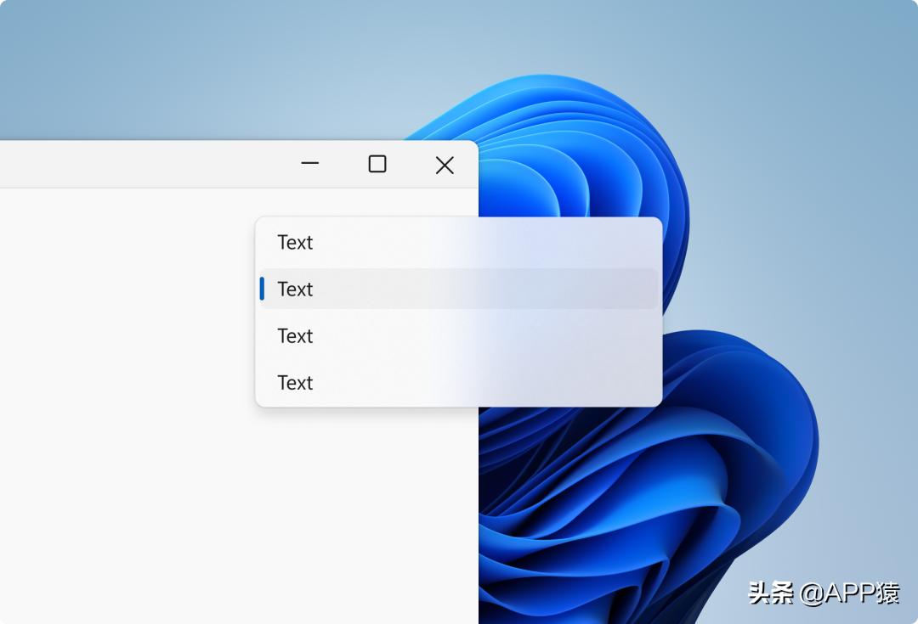This screenshot has height=624, width=918.
Task: Select the last Text item in the flyout
Action: click(294, 382)
